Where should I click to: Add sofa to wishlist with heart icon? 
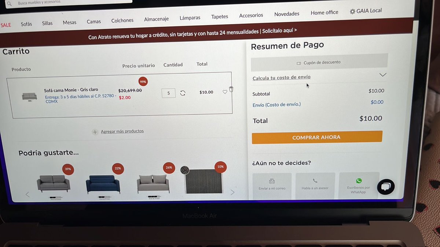[225, 92]
